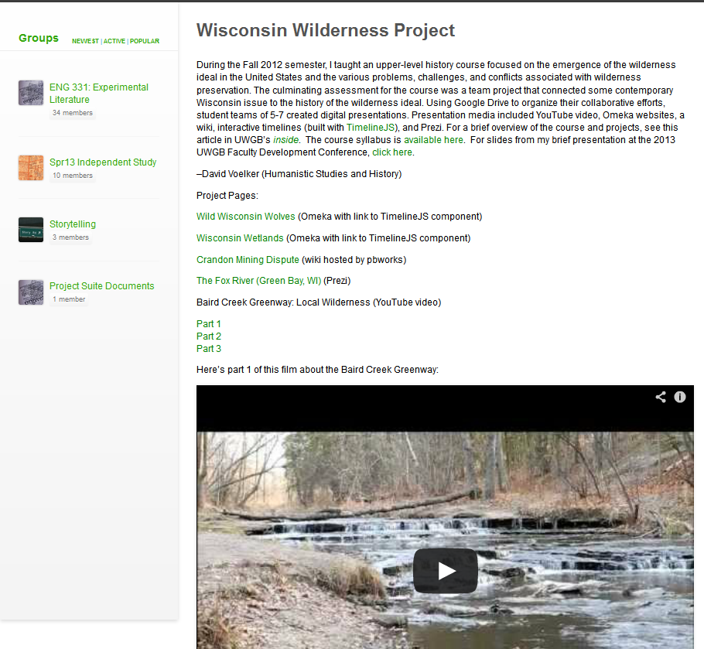Watch Part 2 of the video
The image size is (704, 649).
point(209,336)
